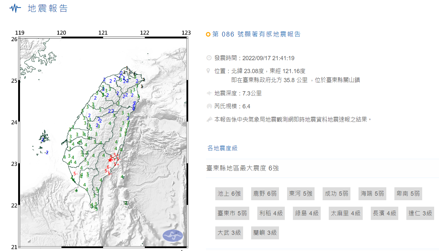Select the 池上 6強 station button
439x251 pixels.
(x=229, y=194)
